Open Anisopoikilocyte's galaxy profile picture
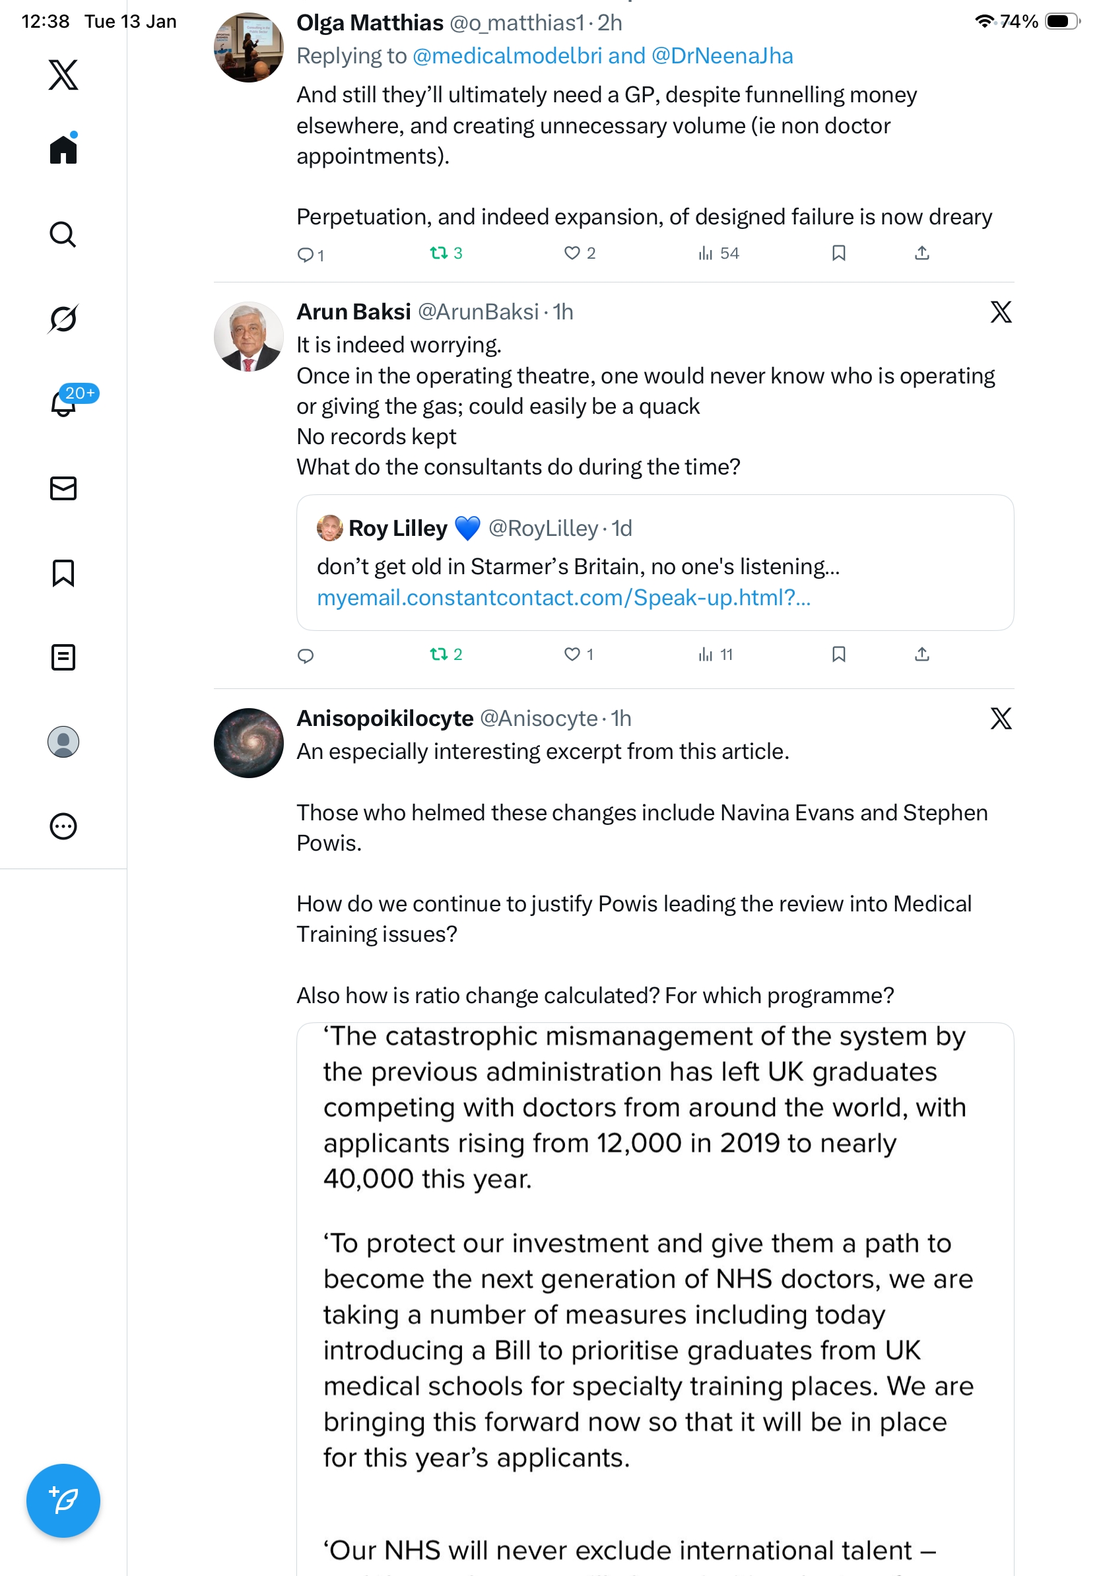The height and width of the screenshot is (1576, 1101). (x=248, y=742)
